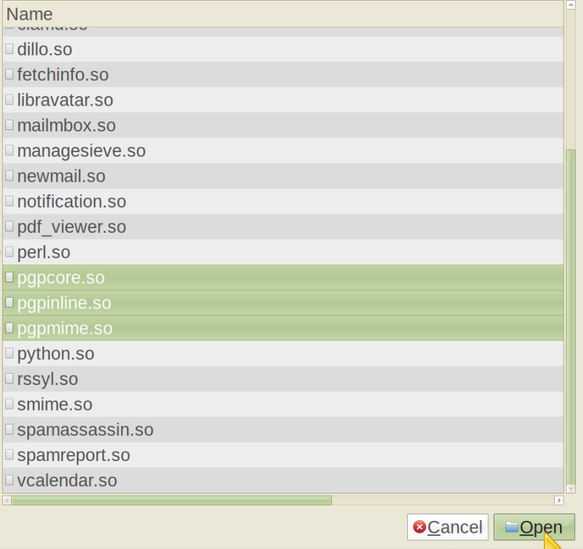Select the notification.so plugin

point(72,202)
